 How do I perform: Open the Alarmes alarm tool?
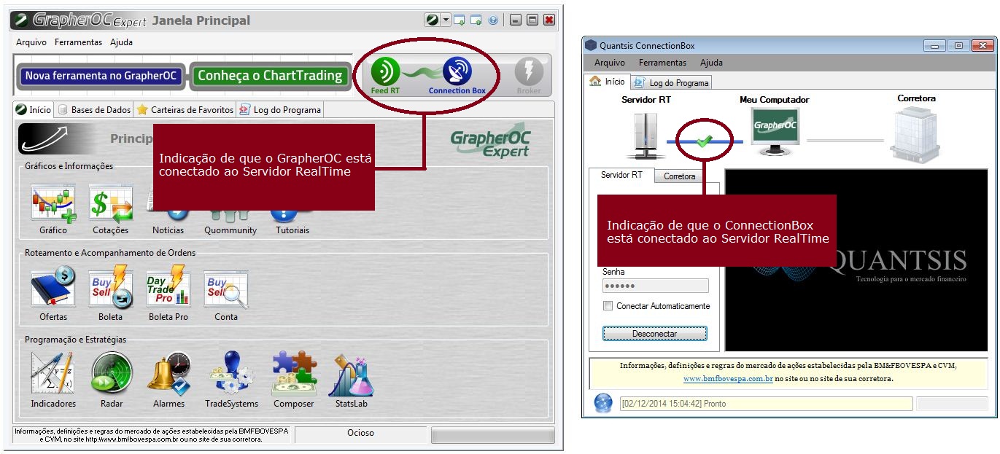coord(168,380)
